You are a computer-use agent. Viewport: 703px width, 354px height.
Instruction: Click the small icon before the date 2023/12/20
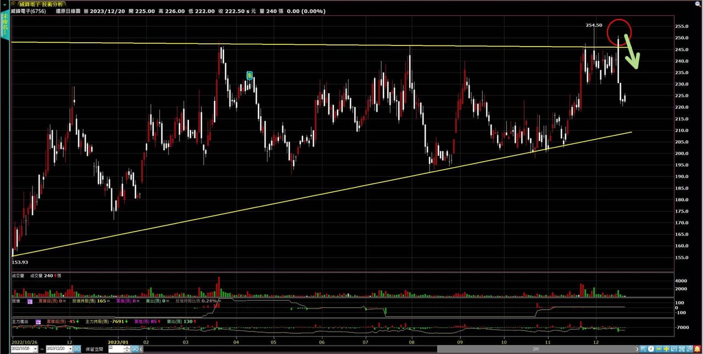click(86, 11)
